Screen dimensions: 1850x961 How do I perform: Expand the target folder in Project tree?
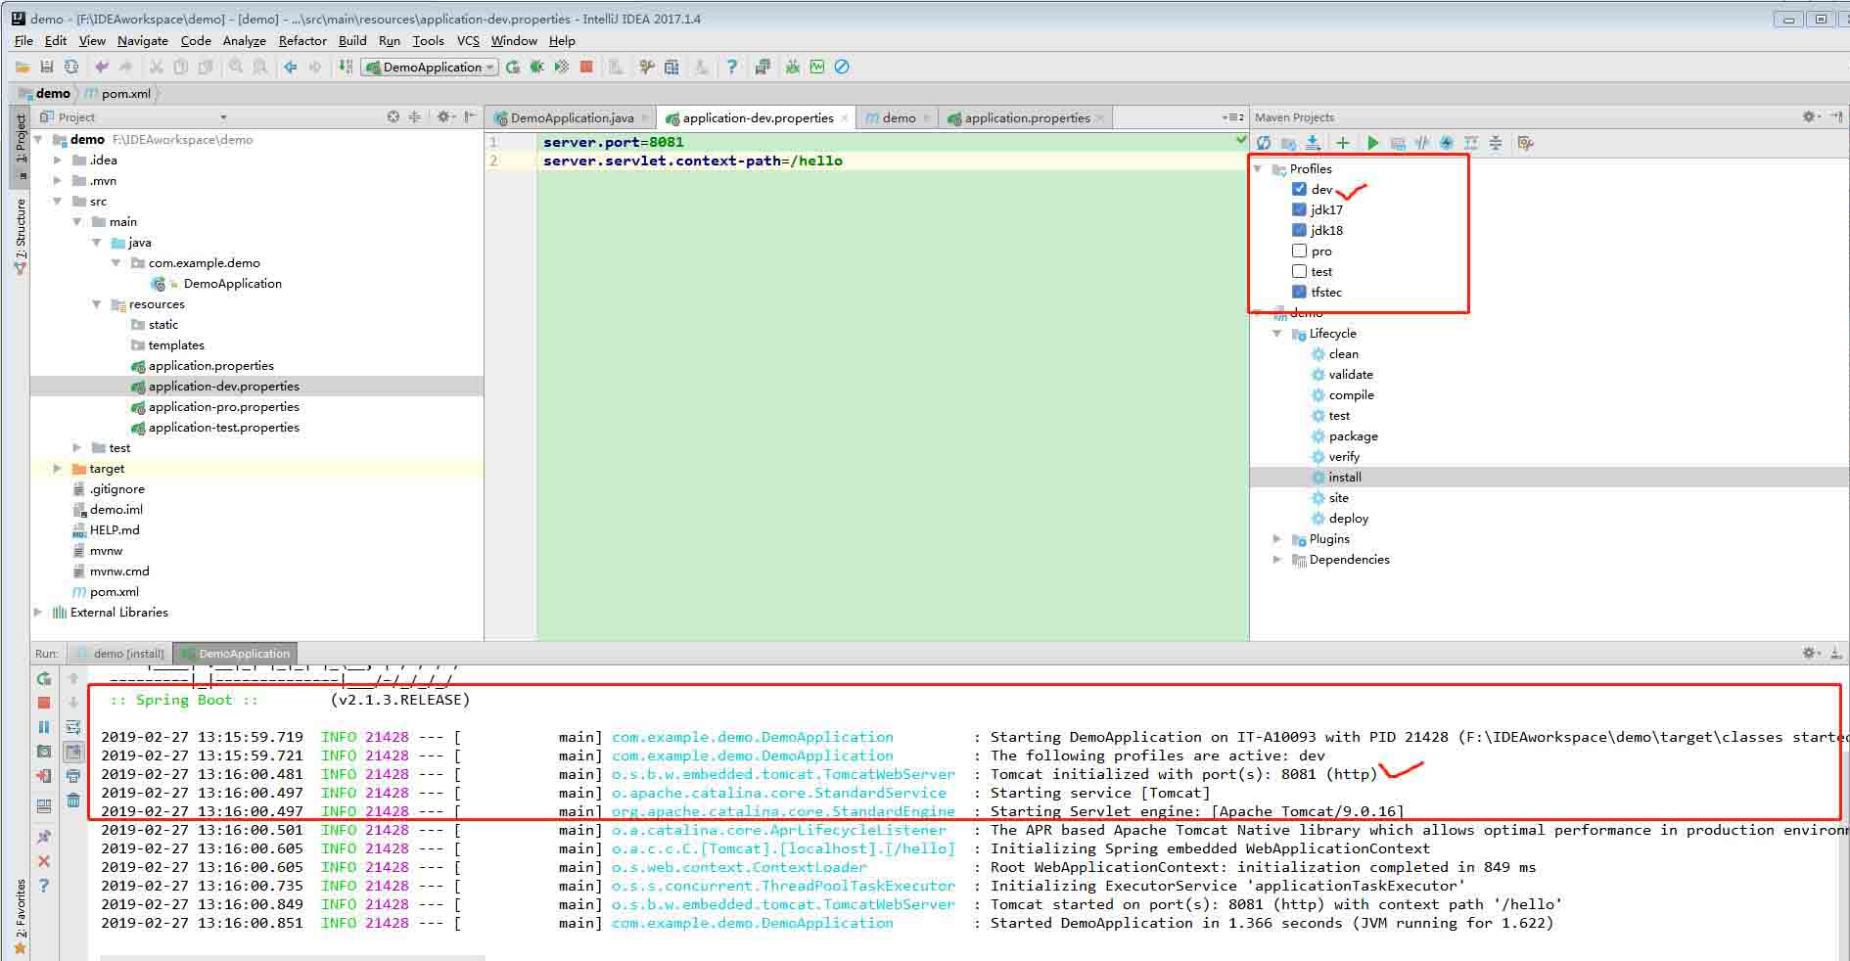click(58, 468)
